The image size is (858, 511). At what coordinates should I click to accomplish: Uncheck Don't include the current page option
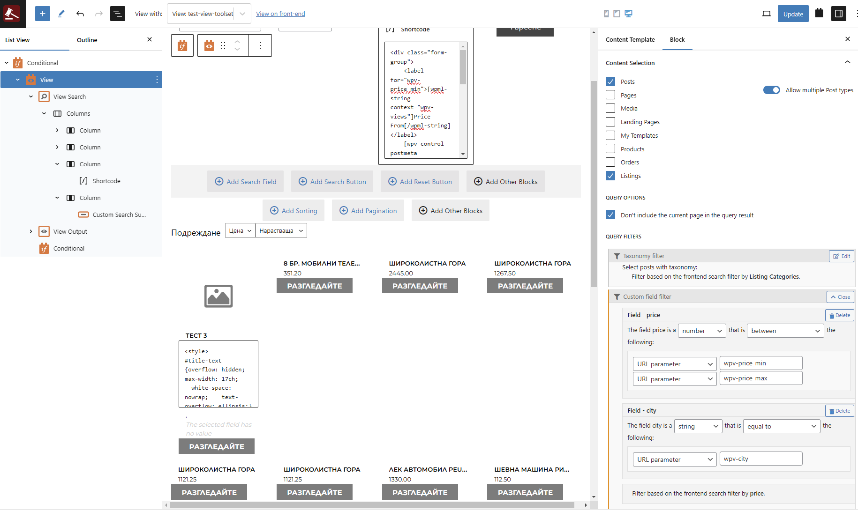pos(610,215)
